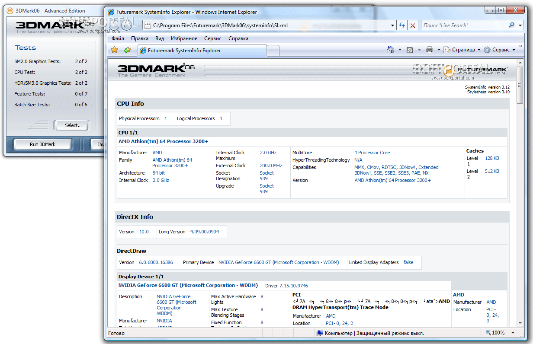Click the red Stop loading icon

(413, 25)
